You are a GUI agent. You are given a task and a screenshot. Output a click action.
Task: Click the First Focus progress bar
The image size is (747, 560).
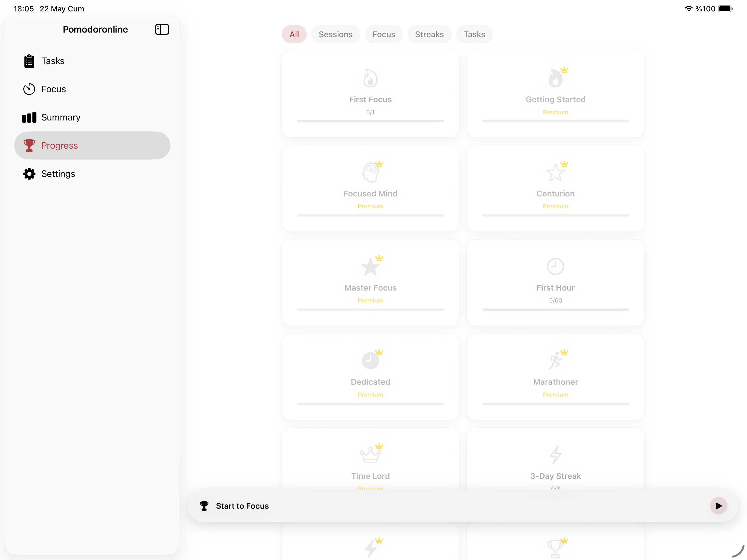[x=370, y=121]
